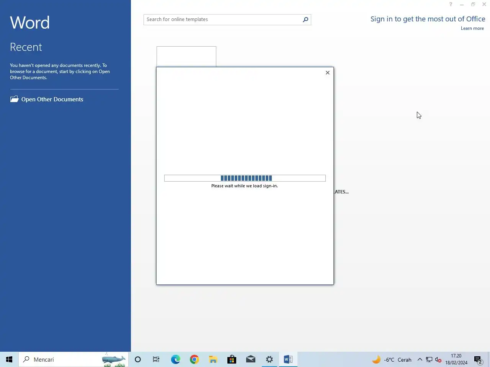Click the sign-in loading progress bar
The width and height of the screenshot is (490, 367).
(245, 178)
